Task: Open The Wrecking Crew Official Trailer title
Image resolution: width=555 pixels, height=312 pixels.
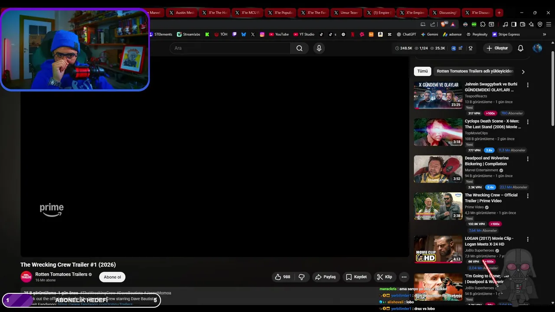Action: click(491, 198)
